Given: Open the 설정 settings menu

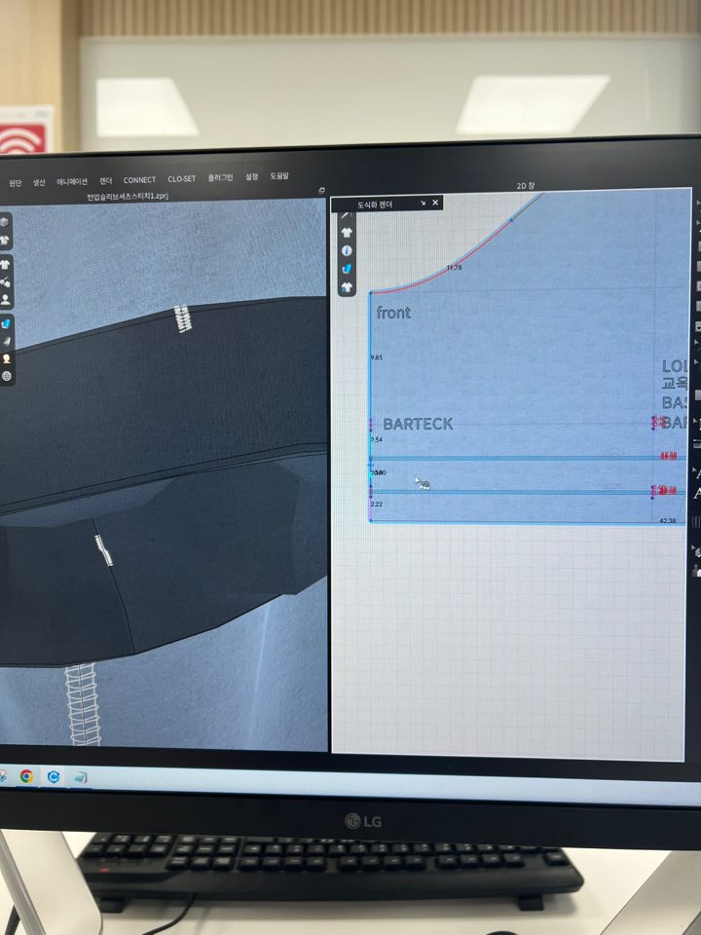Looking at the screenshot, I should [252, 177].
